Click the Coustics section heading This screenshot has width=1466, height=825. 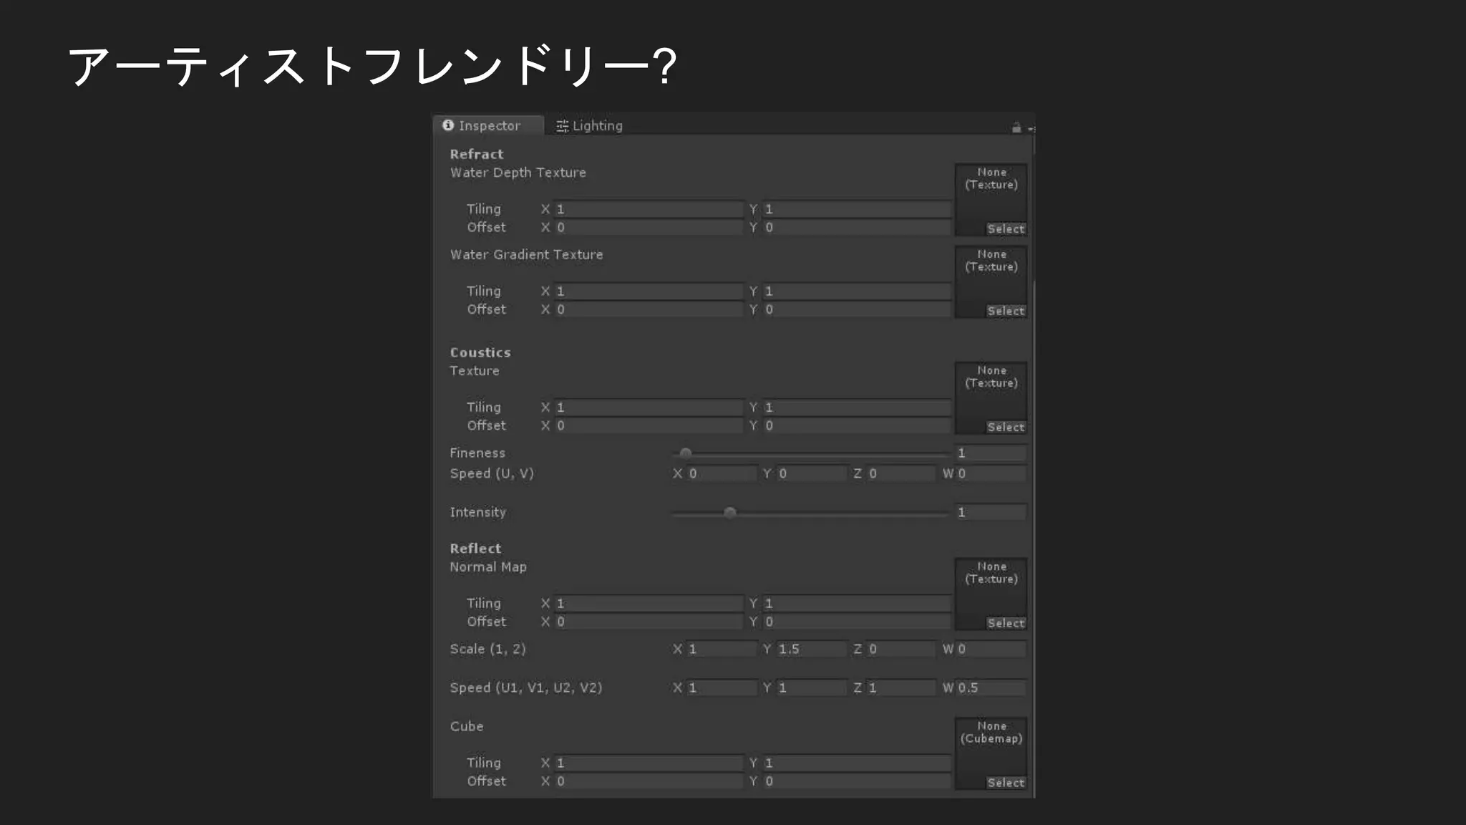click(480, 352)
